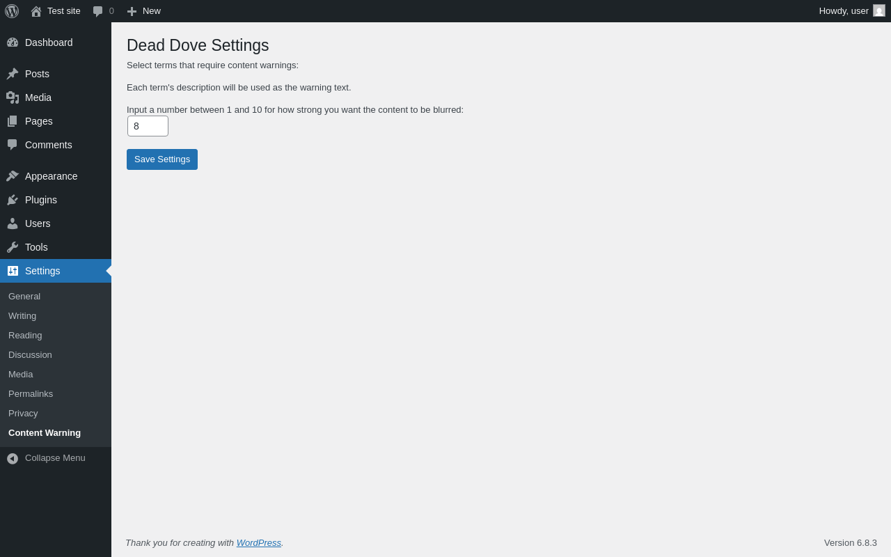Image resolution: width=891 pixels, height=557 pixels.
Task: Click the Save Settings button
Action: pyautogui.click(x=162, y=159)
